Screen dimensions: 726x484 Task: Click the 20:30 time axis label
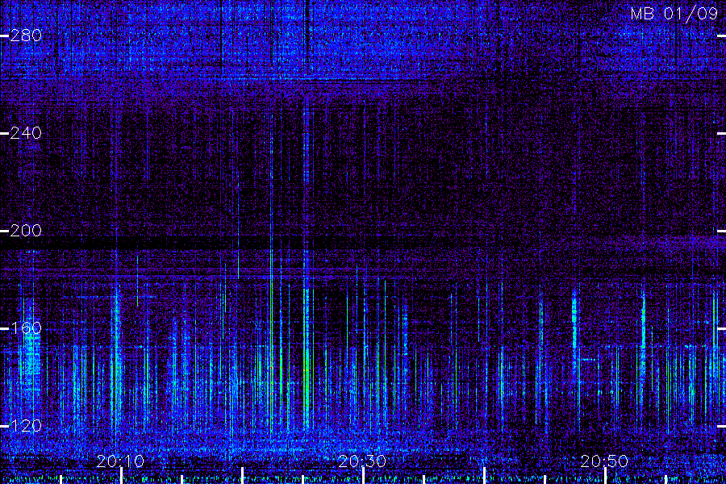click(362, 461)
